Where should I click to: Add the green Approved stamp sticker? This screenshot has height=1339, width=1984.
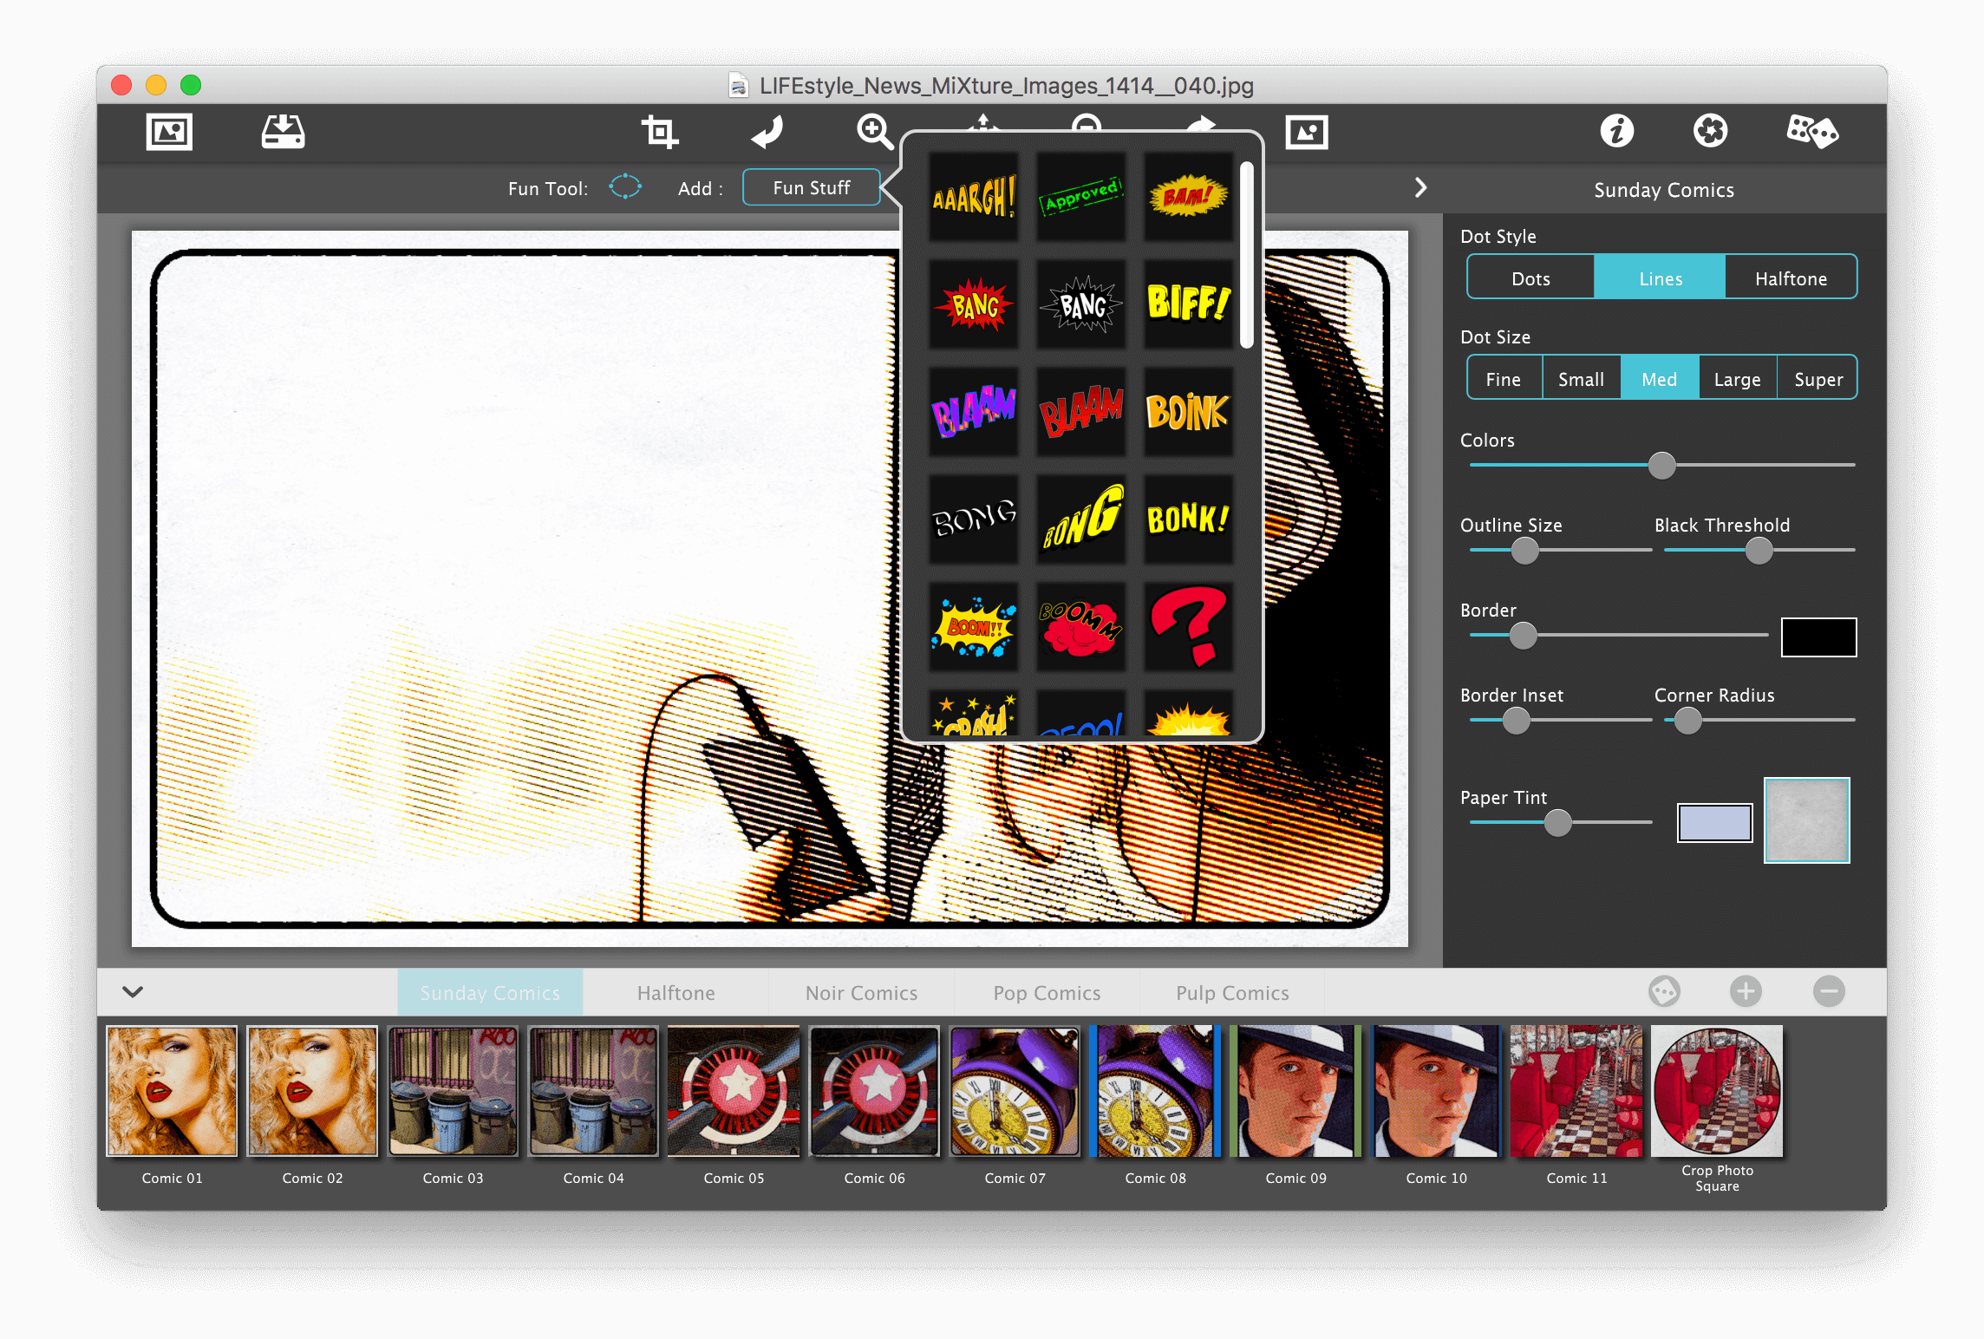tap(1080, 197)
